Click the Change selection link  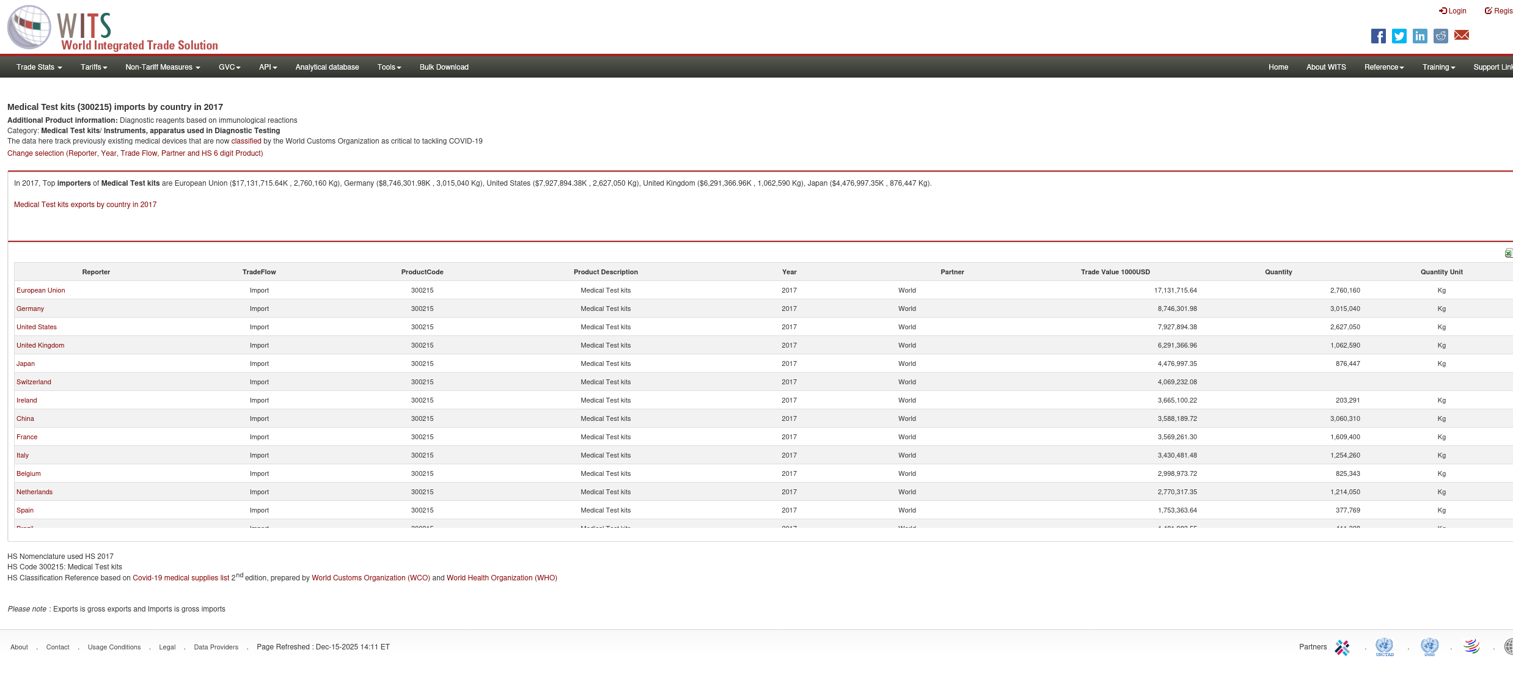point(135,153)
